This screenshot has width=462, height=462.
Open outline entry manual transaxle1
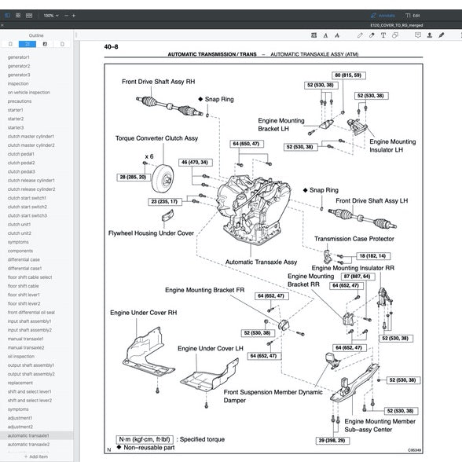point(26,339)
